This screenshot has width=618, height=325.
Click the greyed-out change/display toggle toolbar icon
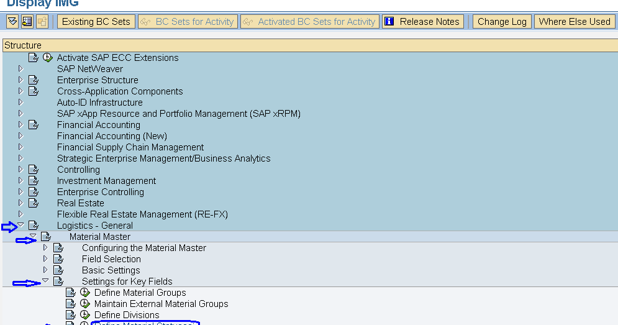pyautogui.click(x=42, y=21)
